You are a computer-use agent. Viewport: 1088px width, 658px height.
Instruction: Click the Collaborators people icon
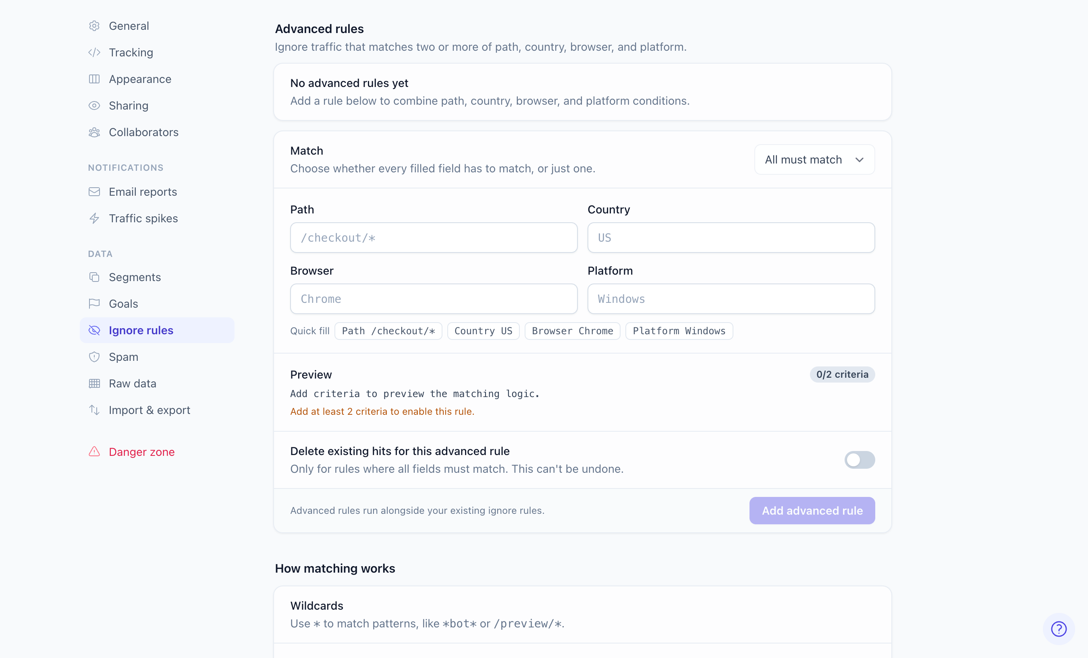(x=94, y=132)
